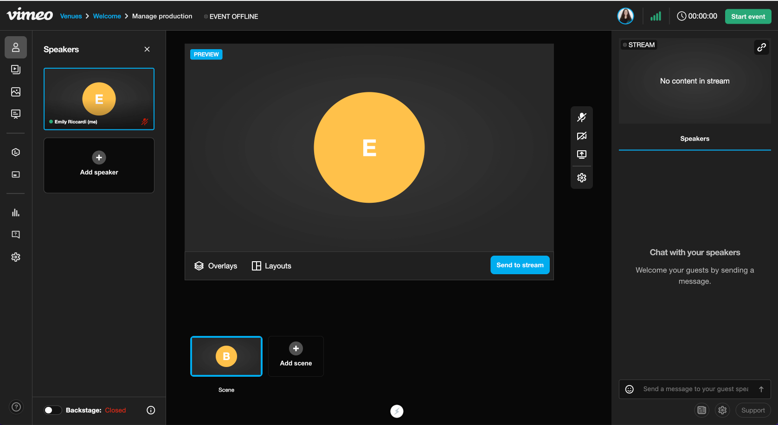Select the Scene thumbnail
The width and height of the screenshot is (778, 425).
(x=226, y=356)
